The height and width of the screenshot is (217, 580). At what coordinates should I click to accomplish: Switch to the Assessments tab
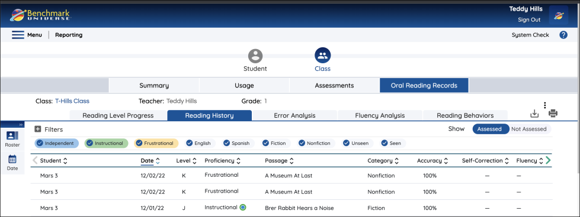334,85
